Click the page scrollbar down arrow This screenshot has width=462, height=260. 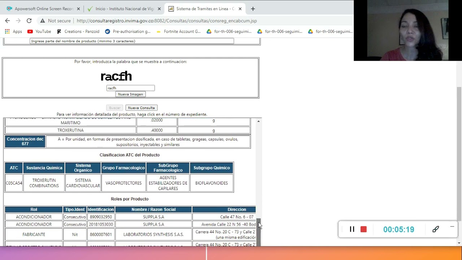[459, 243]
